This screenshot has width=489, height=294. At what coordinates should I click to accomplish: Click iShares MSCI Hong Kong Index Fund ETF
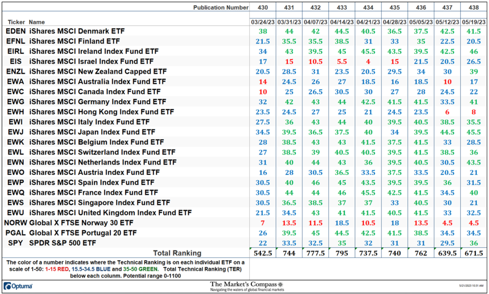click(102, 112)
